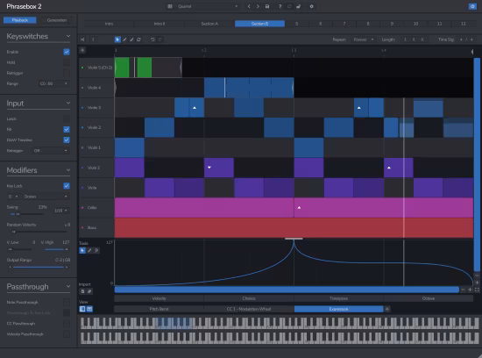Open settings with the gear icon
Viewport: 482px width, 358px height.
pos(311,6)
